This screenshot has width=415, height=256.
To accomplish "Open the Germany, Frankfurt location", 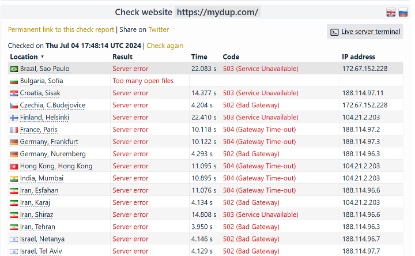I will coord(49,142).
